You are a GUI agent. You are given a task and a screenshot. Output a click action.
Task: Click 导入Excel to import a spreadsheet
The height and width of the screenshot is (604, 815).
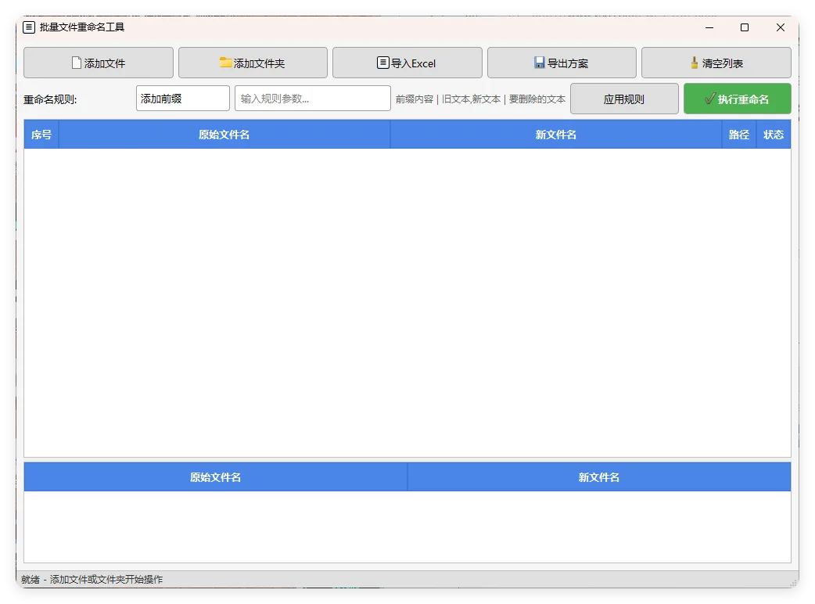(407, 63)
